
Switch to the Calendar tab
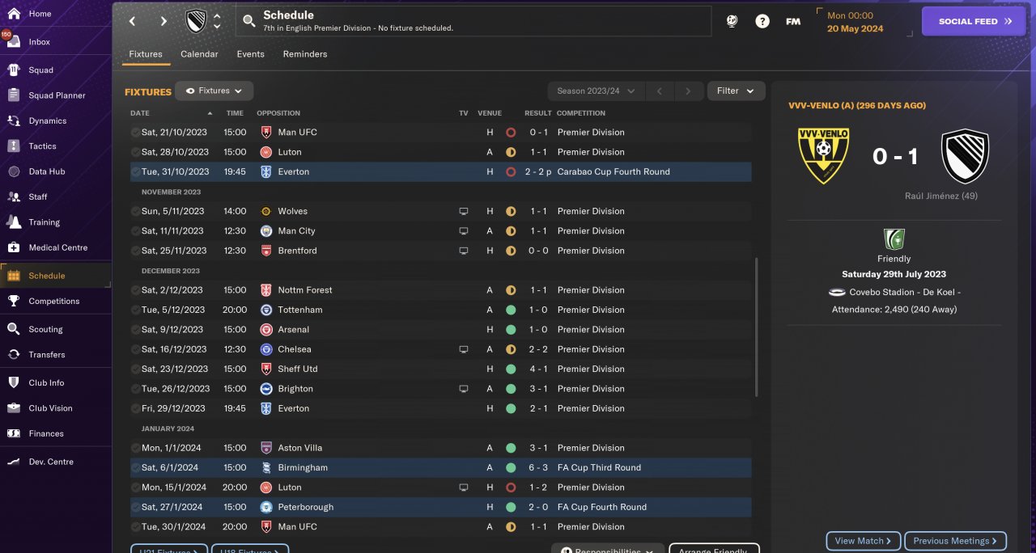[199, 54]
